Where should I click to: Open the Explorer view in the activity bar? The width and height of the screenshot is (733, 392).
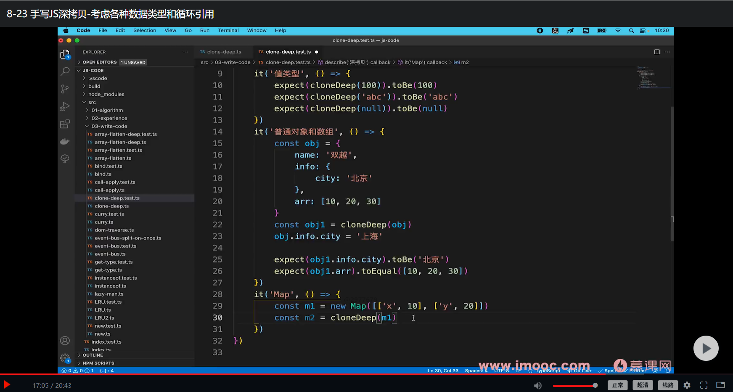[x=65, y=54]
